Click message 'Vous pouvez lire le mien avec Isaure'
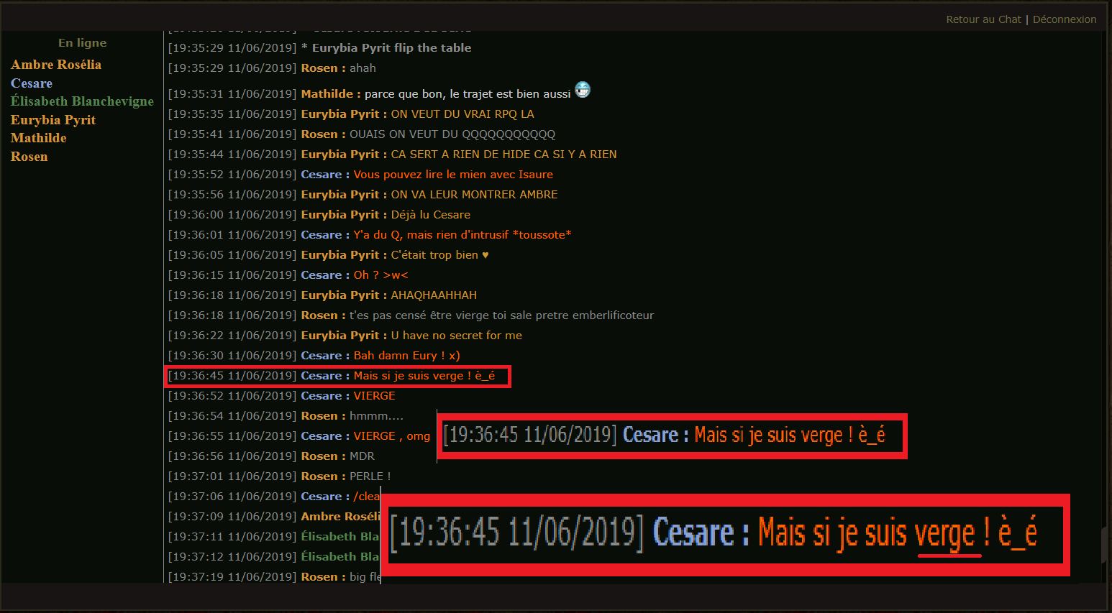Screen dimensions: 1112x613 point(453,175)
